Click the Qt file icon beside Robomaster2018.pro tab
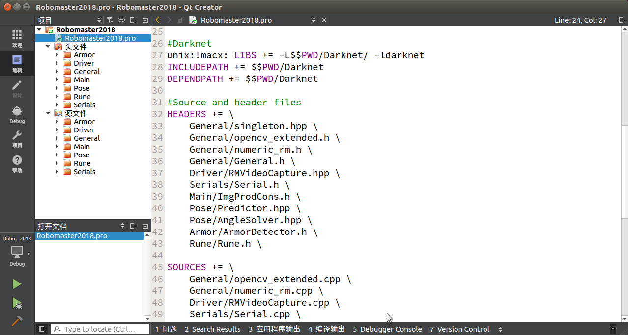 [x=193, y=20]
